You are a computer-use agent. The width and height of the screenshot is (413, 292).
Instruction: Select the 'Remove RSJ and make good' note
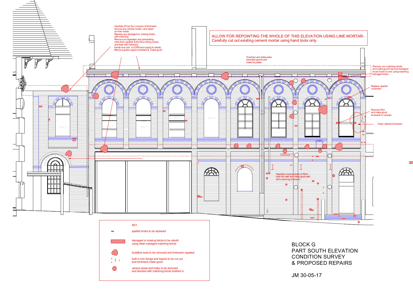coord(381,112)
